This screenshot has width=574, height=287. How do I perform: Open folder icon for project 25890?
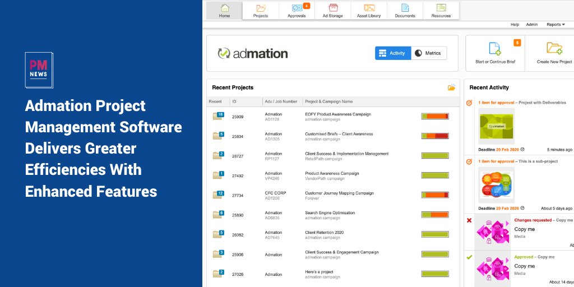[218, 215]
